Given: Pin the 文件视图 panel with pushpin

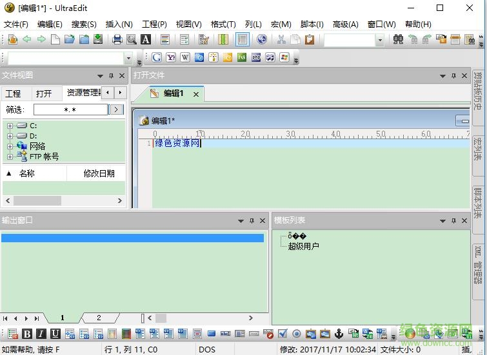Looking at the screenshot, I should 111,76.
